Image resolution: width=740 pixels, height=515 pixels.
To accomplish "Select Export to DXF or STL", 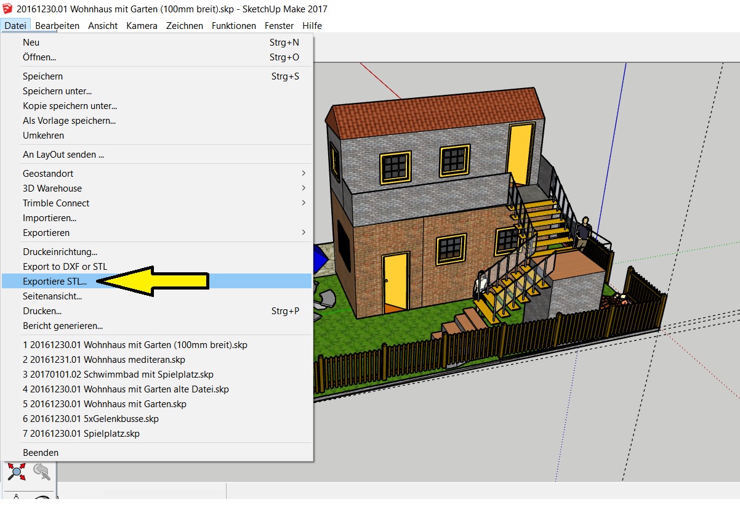I will (65, 267).
